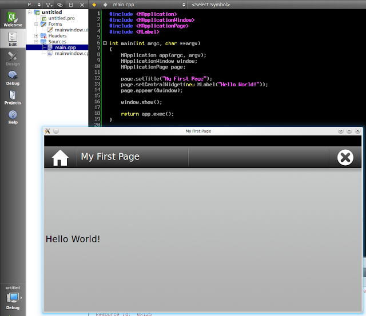
Task: Fold the main function code block
Action: (105, 43)
